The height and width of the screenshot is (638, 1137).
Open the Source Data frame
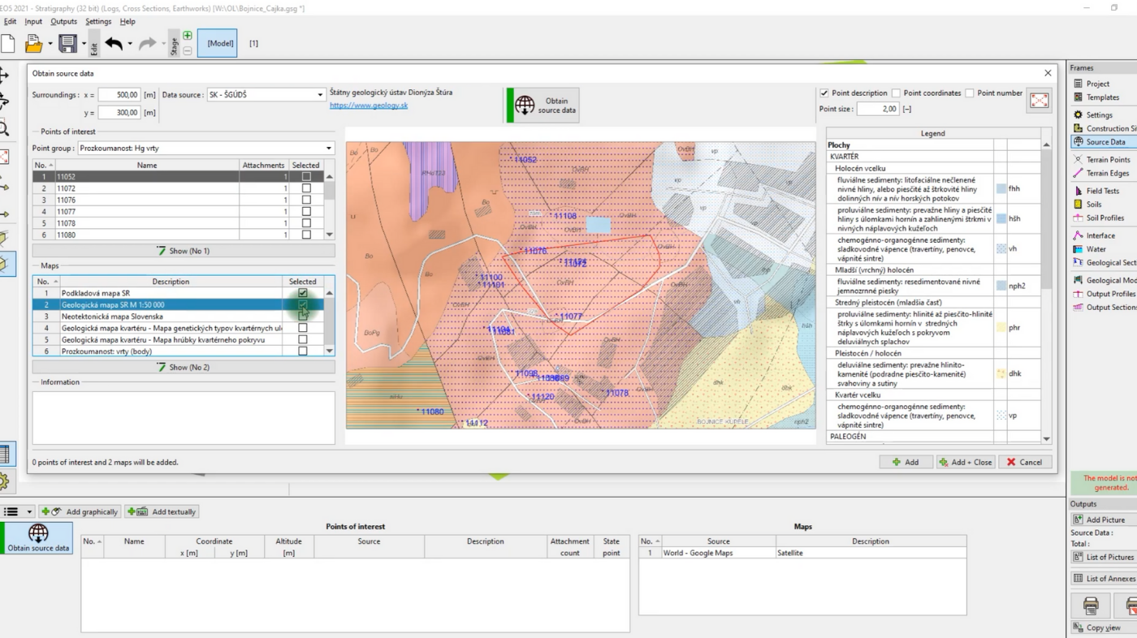tap(1105, 142)
